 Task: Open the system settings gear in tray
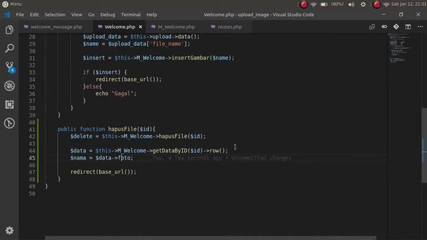(363, 5)
